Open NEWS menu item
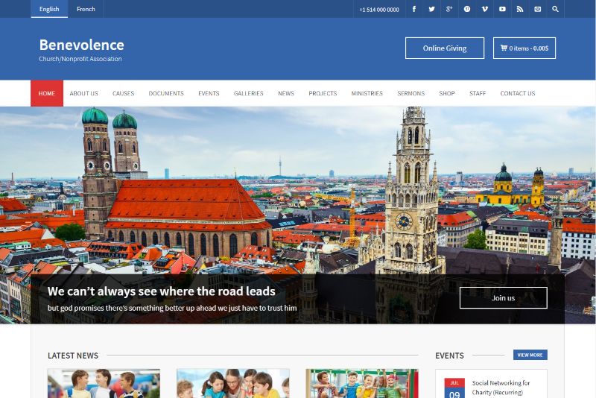This screenshot has height=398, width=596. pos(286,93)
